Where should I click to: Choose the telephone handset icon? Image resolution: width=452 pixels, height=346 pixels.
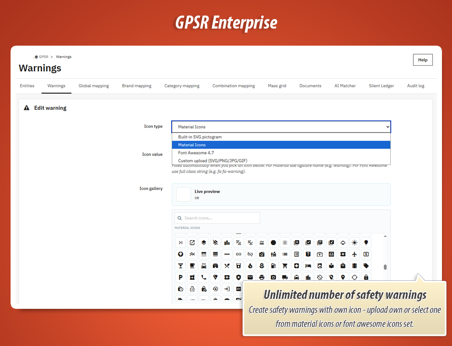point(204,277)
